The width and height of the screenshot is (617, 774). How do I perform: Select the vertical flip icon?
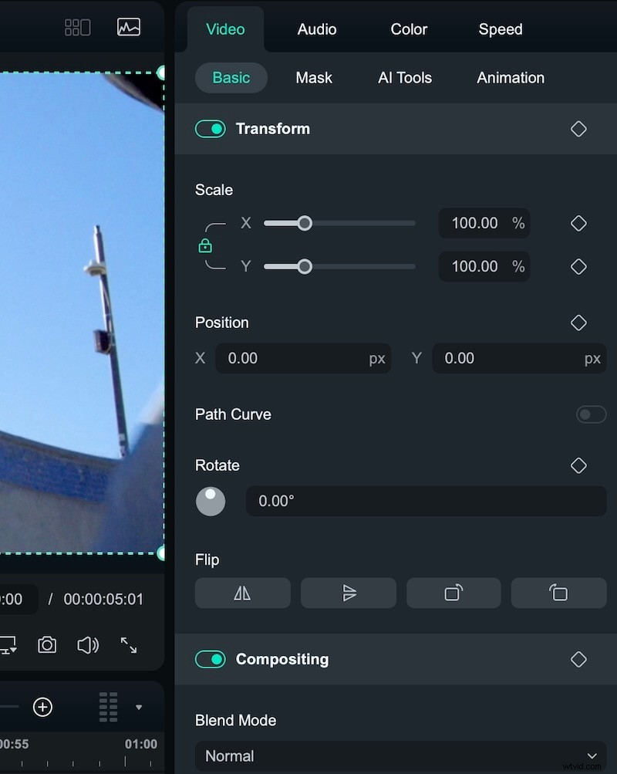pyautogui.click(x=349, y=593)
